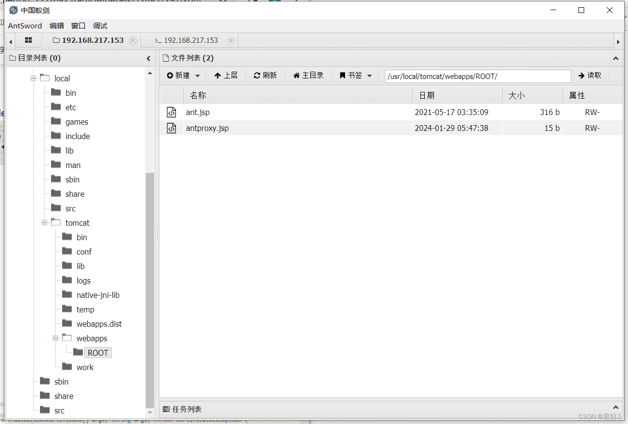Screen dimensions: 628x424
Task: Collapse the directory list panel
Action: 148,58
